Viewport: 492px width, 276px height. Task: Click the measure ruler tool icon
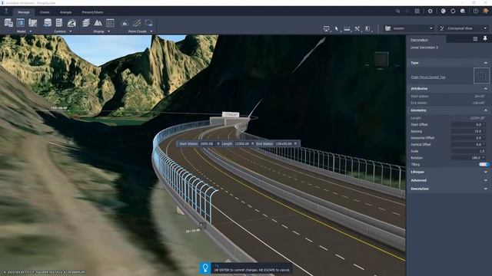347,29
